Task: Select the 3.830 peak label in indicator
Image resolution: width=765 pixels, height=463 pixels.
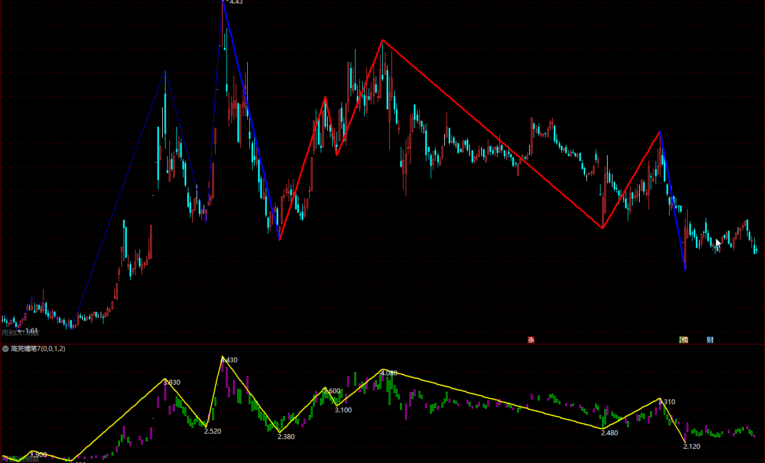Action: [x=172, y=382]
